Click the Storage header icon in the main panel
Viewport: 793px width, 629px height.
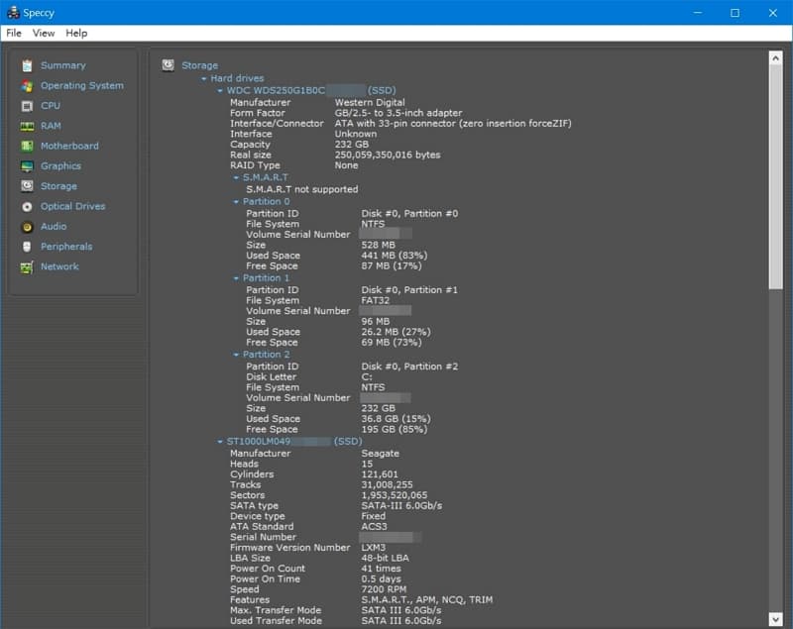tap(169, 65)
